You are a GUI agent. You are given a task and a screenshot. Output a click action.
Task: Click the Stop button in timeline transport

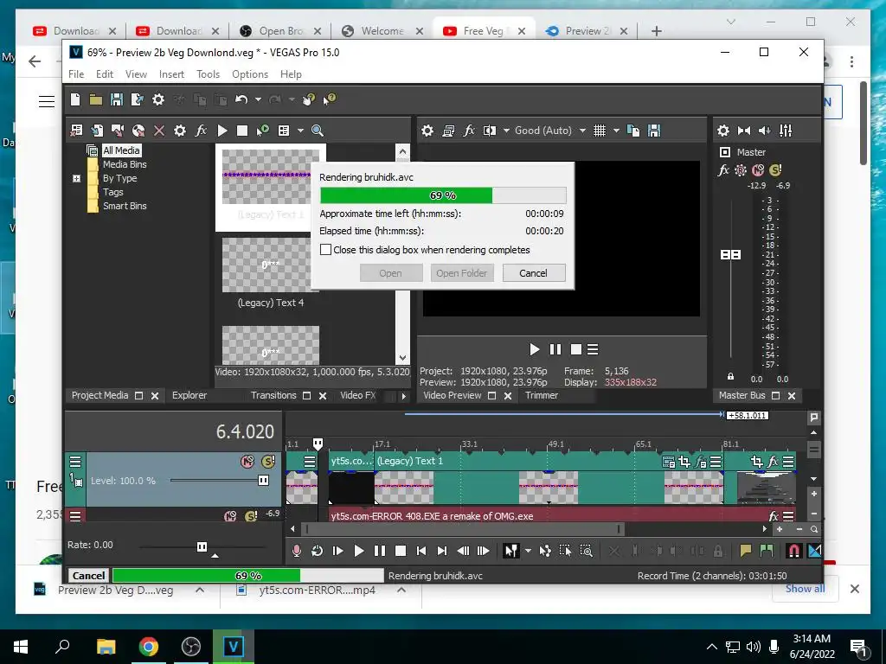click(x=401, y=551)
